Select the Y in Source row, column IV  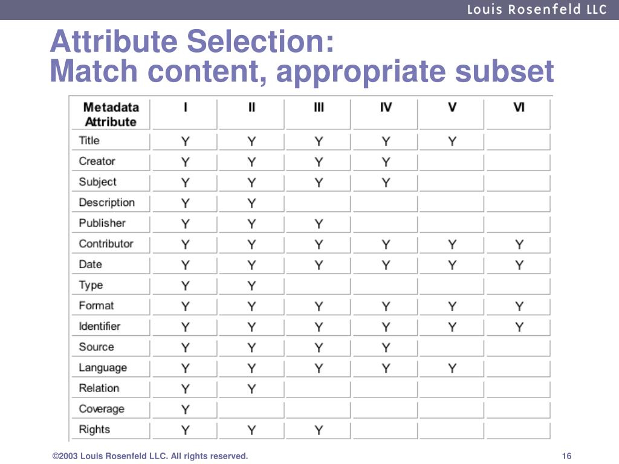(386, 347)
